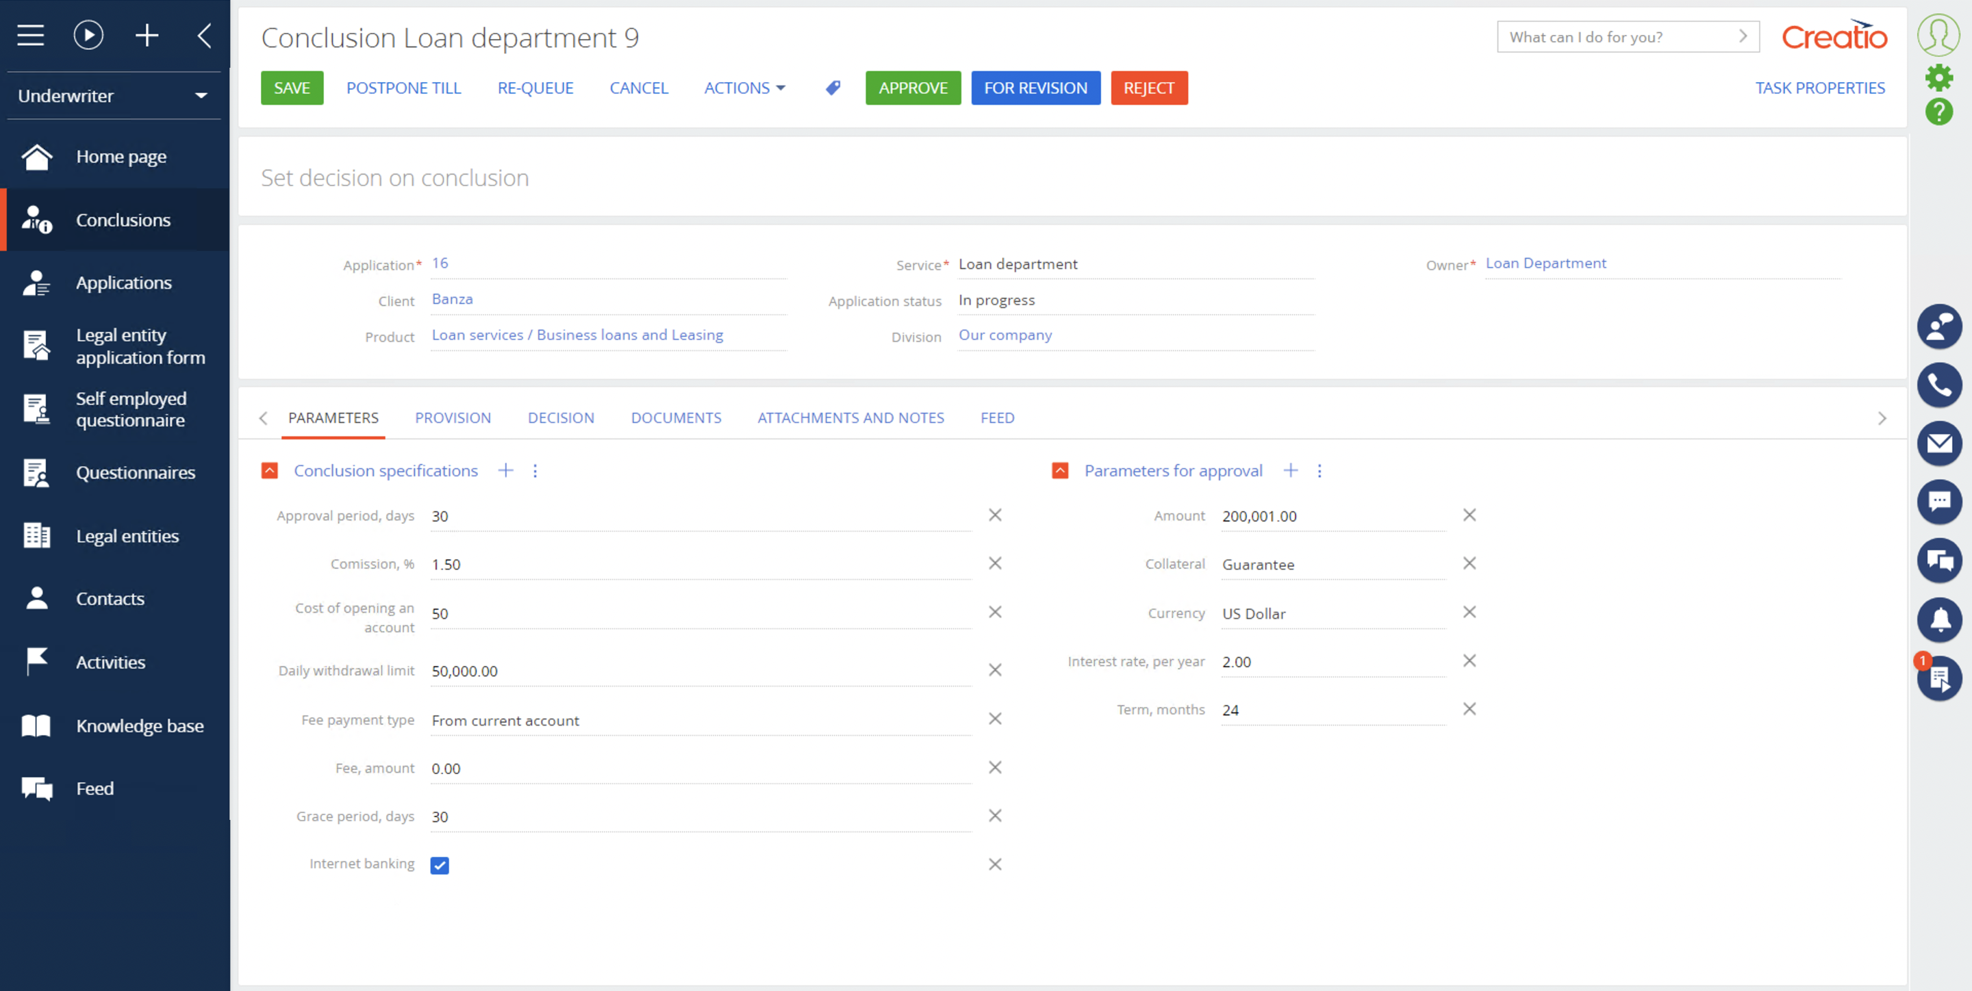
Task: Add a new Conclusion specifications parameter
Action: pos(505,471)
